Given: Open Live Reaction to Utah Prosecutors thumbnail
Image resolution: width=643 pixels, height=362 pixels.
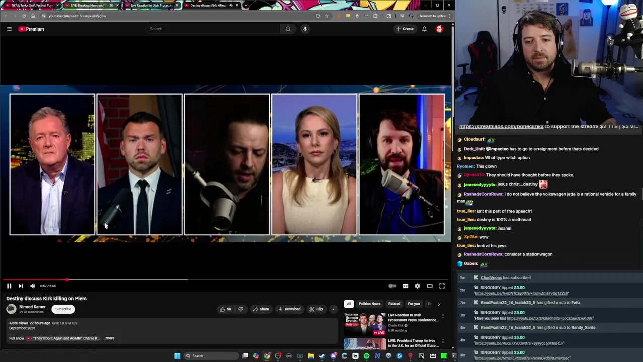Looking at the screenshot, I should (x=365, y=324).
